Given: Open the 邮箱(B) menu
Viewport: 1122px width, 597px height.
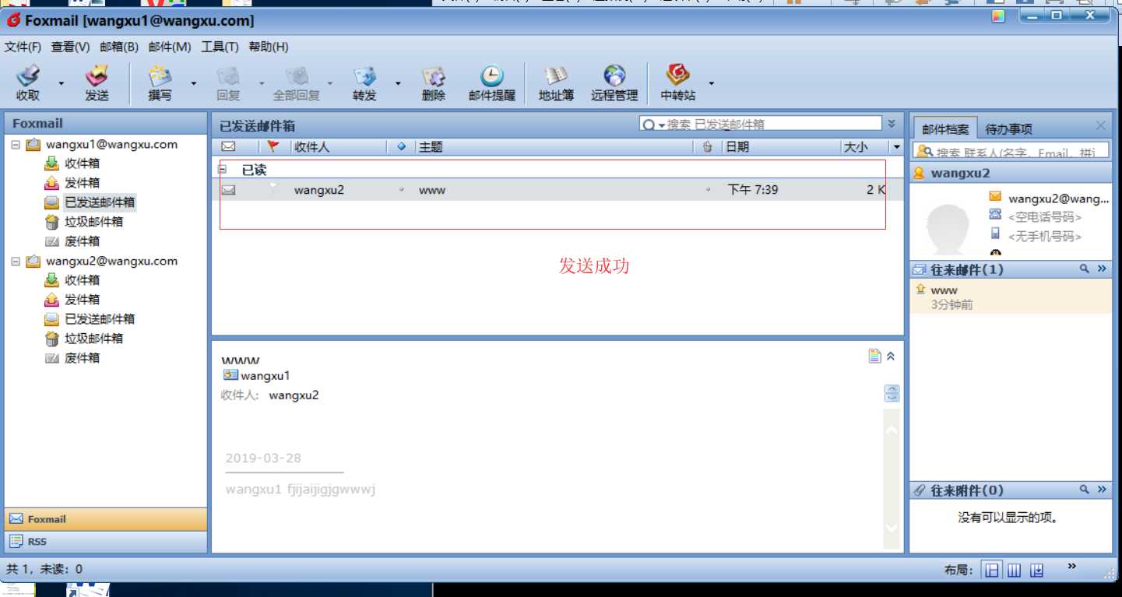Looking at the screenshot, I should pyautogui.click(x=119, y=47).
